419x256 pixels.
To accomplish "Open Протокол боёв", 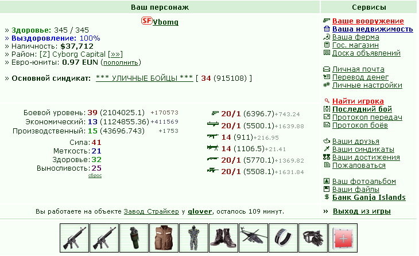I will click(x=360, y=125).
